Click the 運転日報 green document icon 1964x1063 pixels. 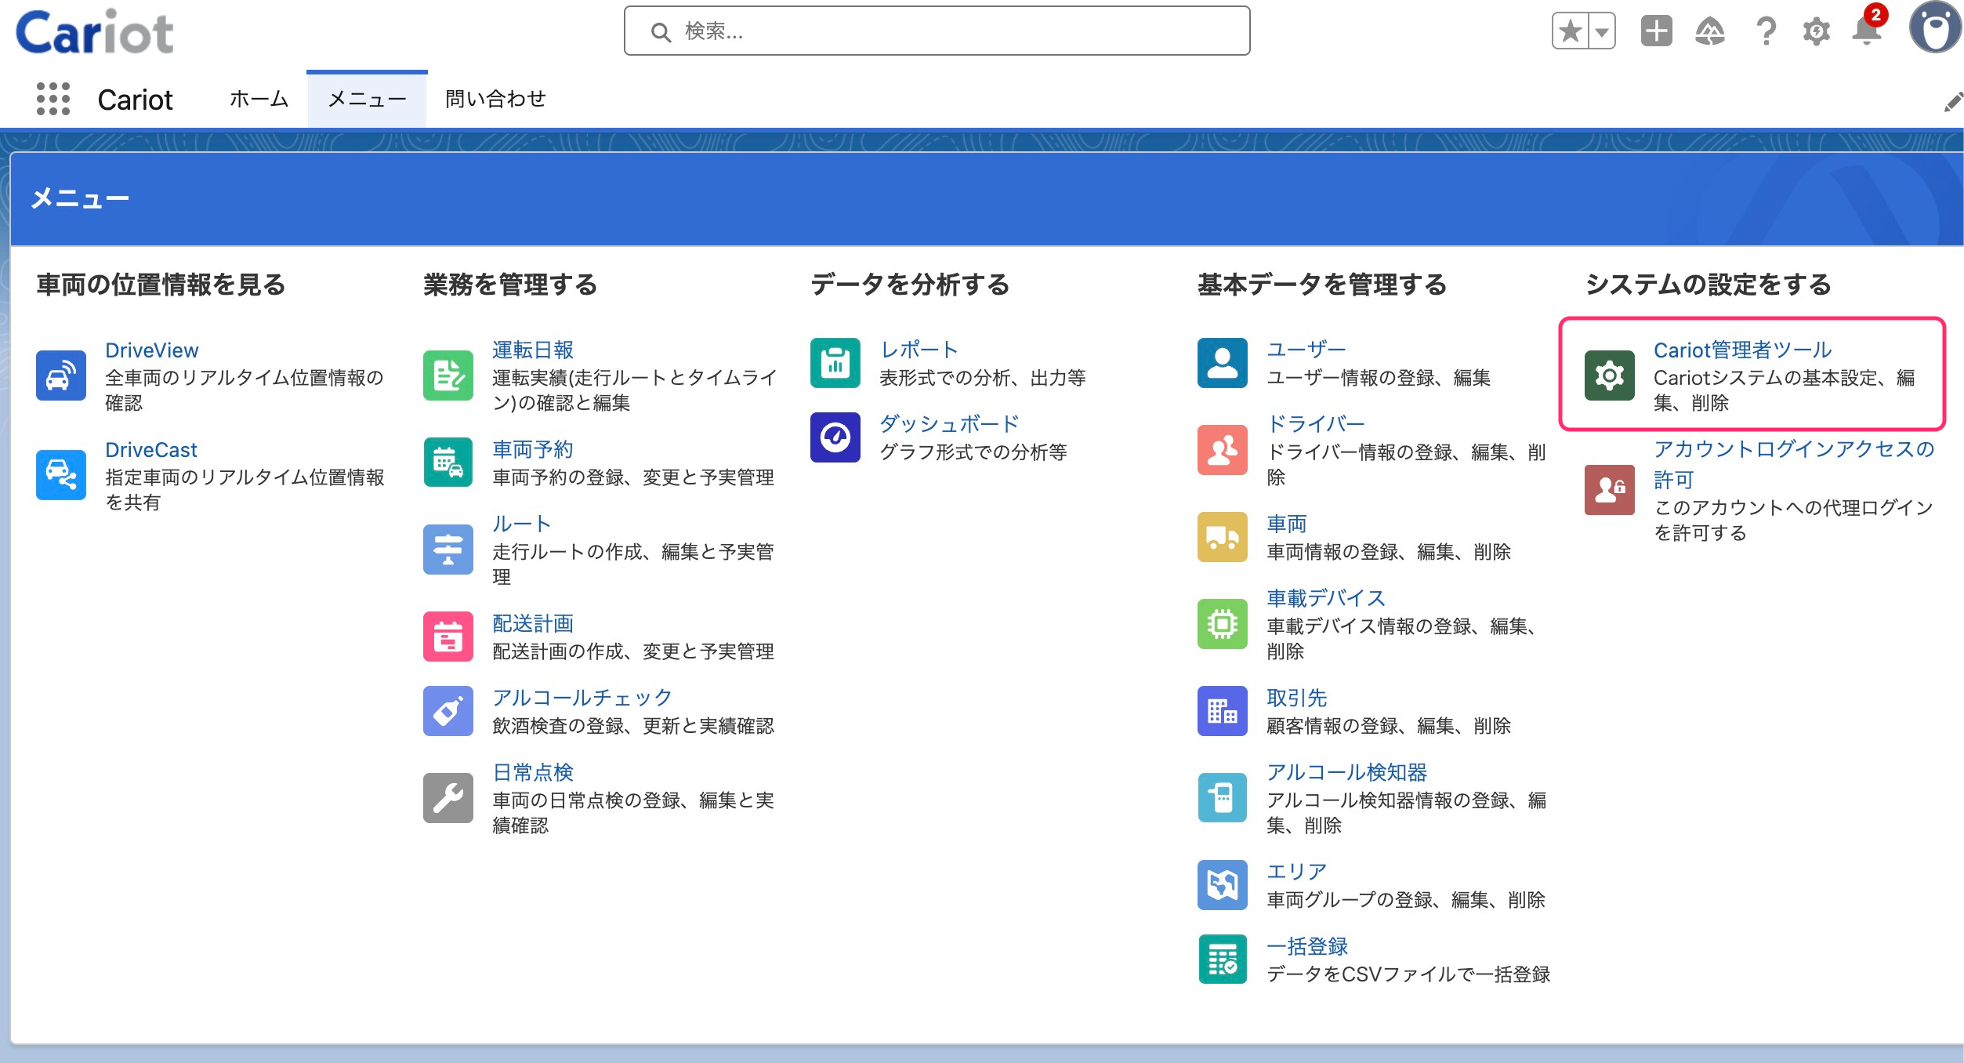click(448, 375)
